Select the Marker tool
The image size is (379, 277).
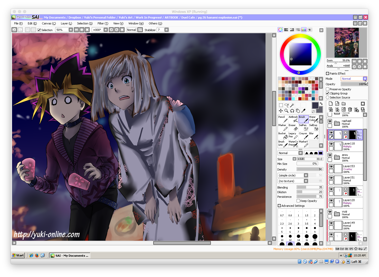283,127
